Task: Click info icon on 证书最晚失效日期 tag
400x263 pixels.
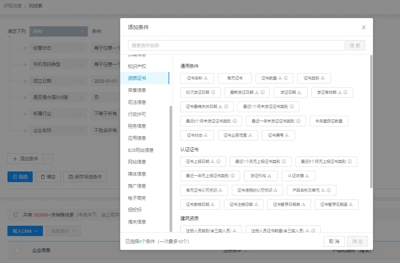Action: pyautogui.click(x=226, y=107)
